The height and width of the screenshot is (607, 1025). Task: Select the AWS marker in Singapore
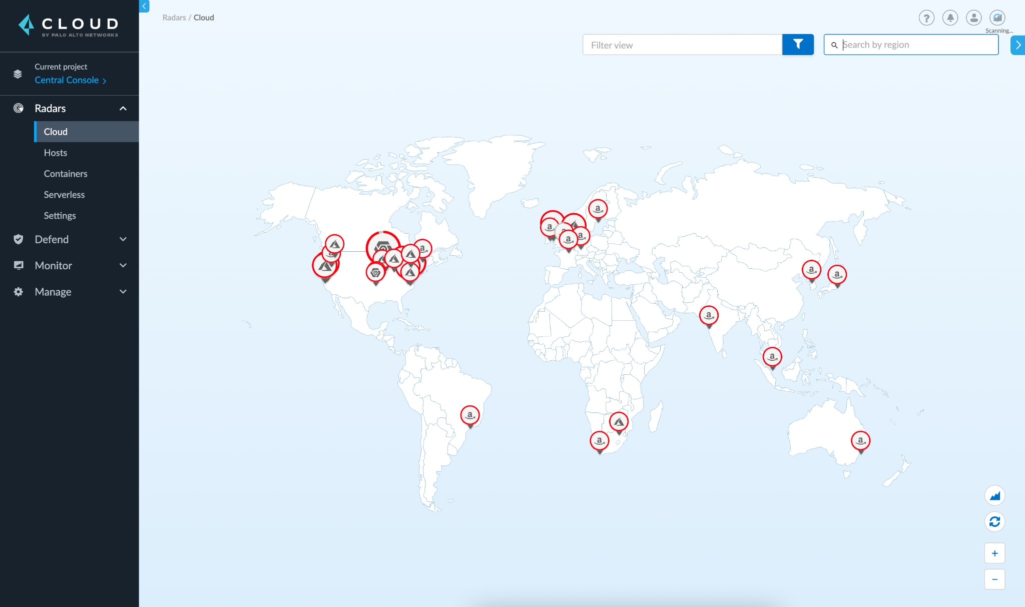pyautogui.click(x=772, y=357)
